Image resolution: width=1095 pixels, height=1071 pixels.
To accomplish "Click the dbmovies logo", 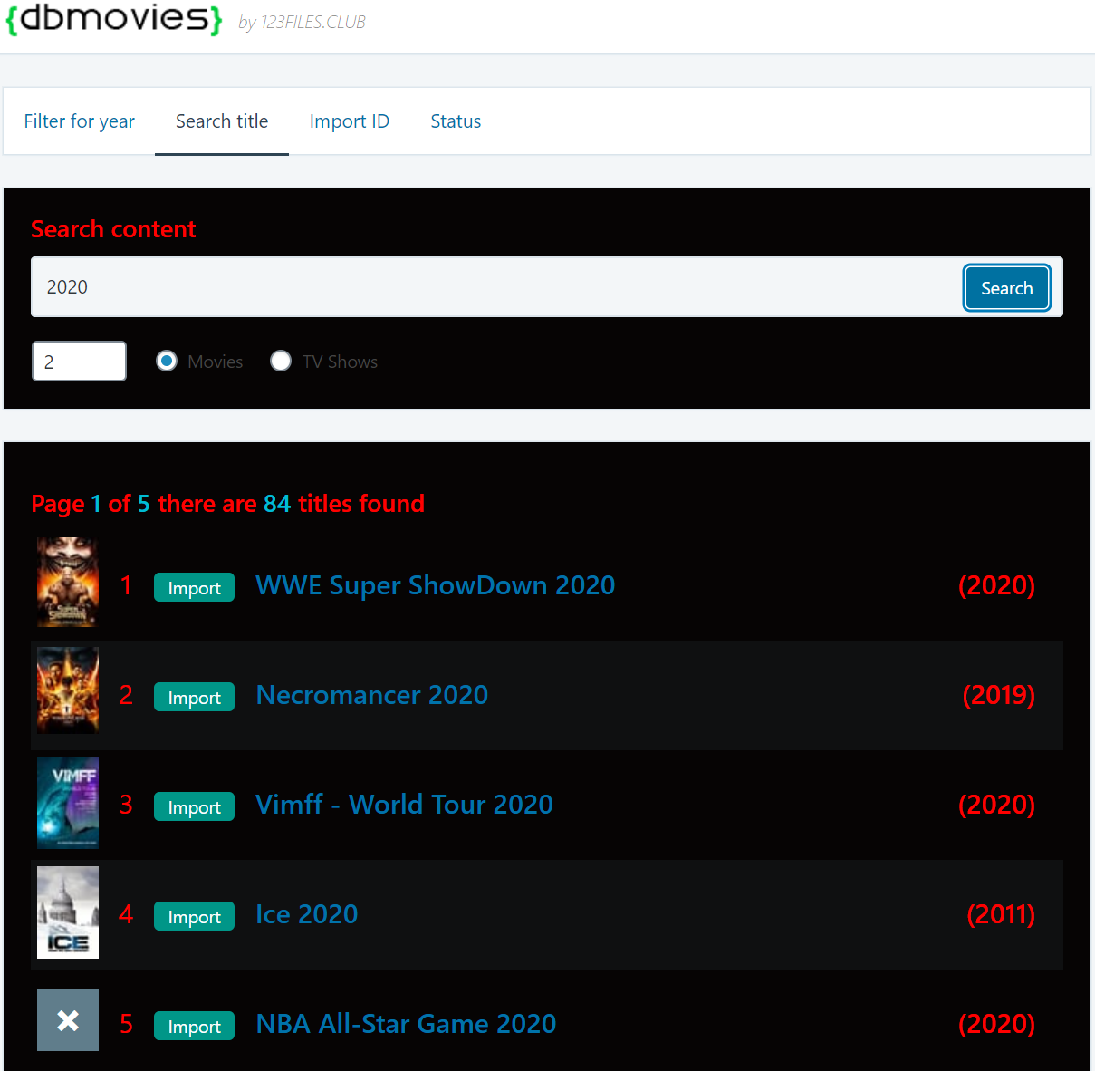I will pos(114,18).
